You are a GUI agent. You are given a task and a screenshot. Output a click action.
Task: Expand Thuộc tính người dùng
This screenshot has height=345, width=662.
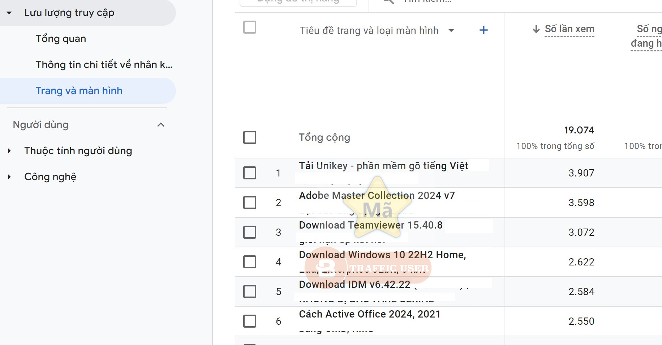(9, 151)
